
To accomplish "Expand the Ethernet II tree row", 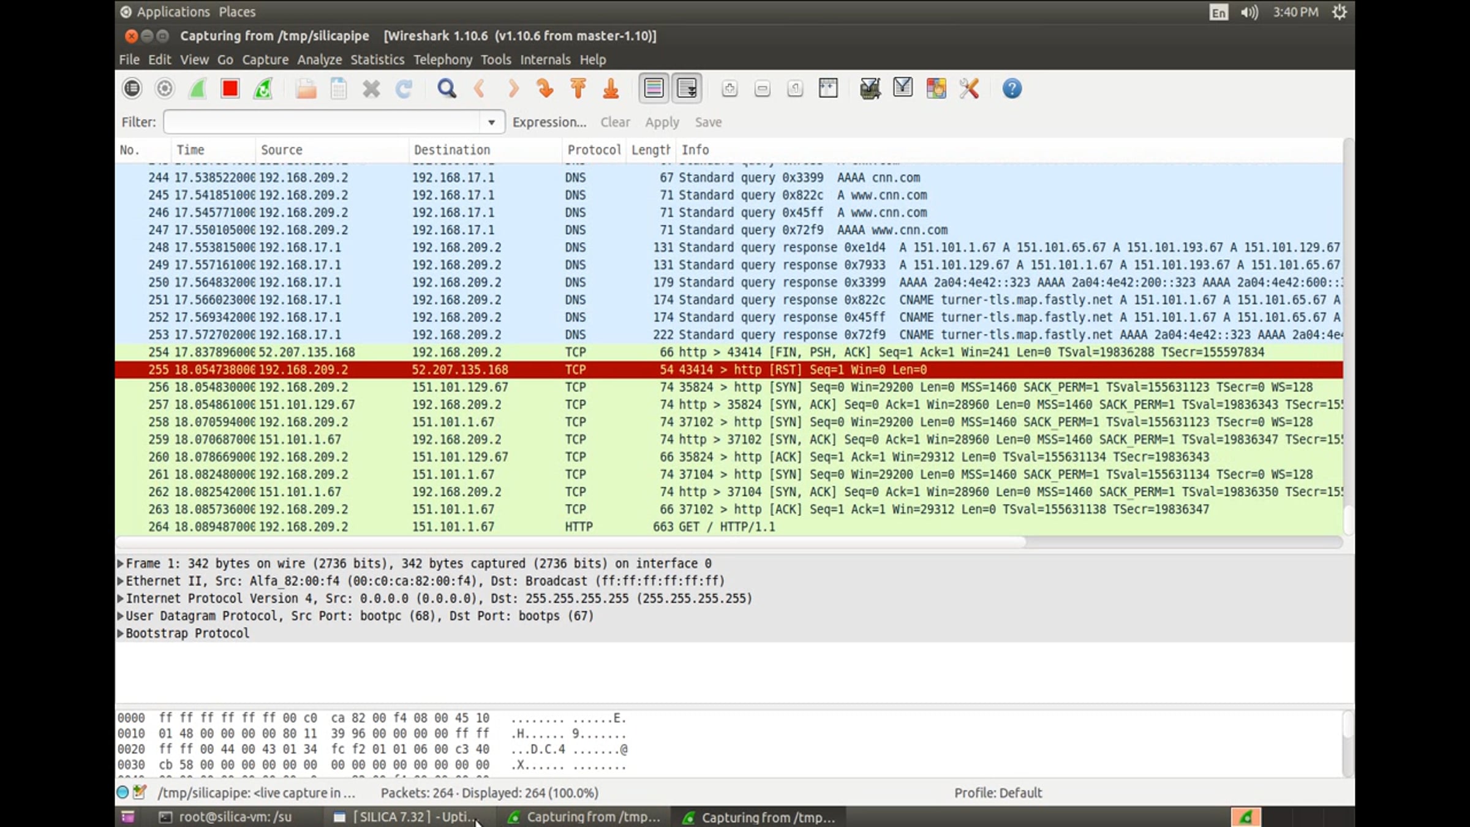I will [121, 581].
